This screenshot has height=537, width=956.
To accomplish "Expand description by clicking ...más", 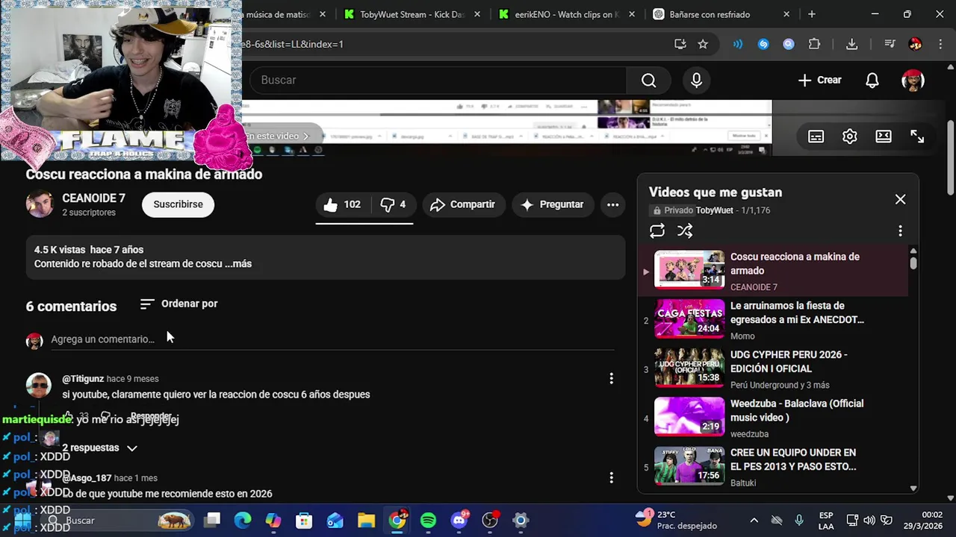I will click(x=238, y=263).
